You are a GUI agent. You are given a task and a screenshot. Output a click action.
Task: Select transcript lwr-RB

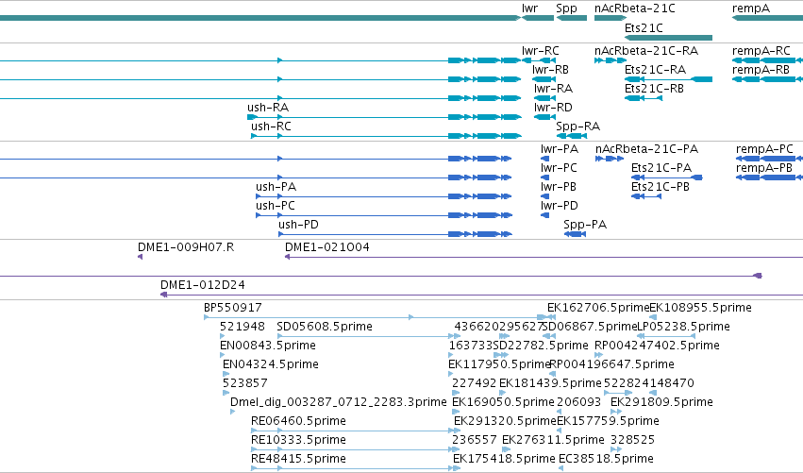[x=550, y=70]
